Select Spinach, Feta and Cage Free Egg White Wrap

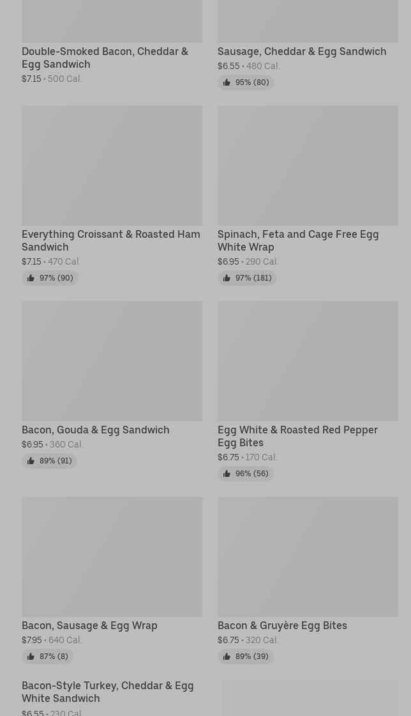pyautogui.click(x=297, y=240)
